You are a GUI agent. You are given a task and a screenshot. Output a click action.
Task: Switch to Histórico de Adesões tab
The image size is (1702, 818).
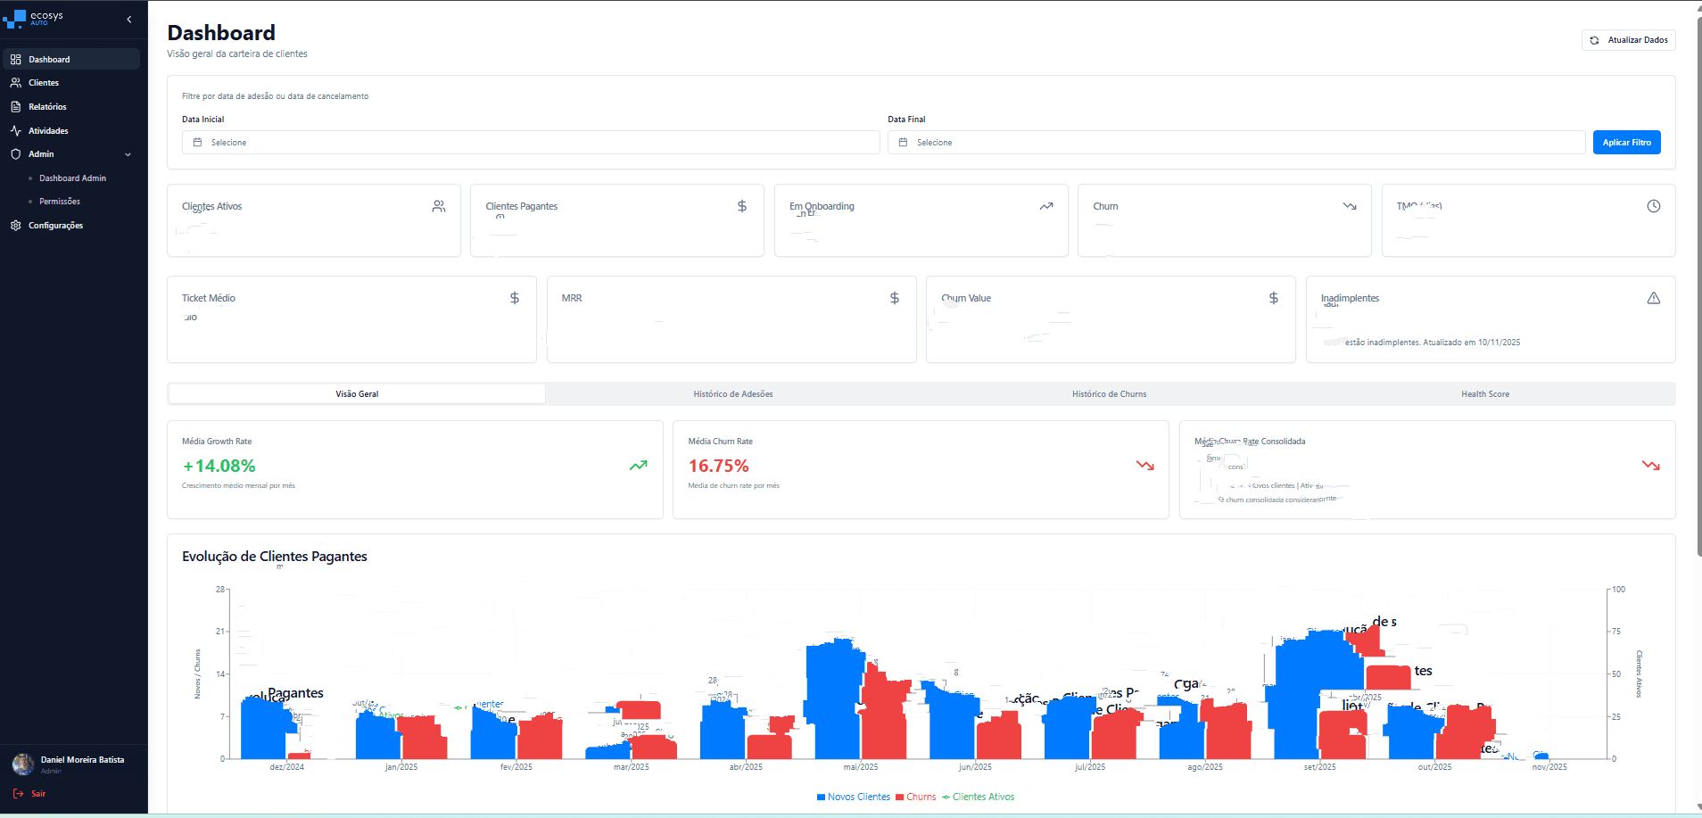pyautogui.click(x=733, y=393)
